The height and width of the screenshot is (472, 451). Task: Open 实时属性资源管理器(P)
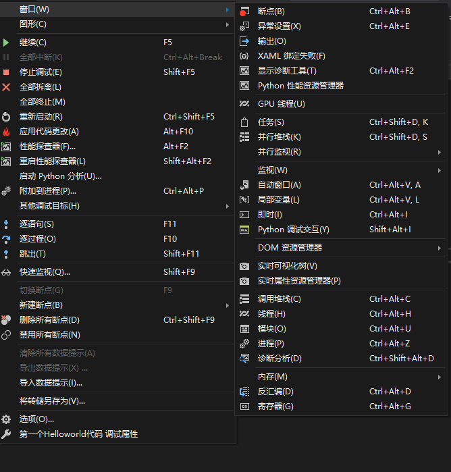pyautogui.click(x=342, y=281)
